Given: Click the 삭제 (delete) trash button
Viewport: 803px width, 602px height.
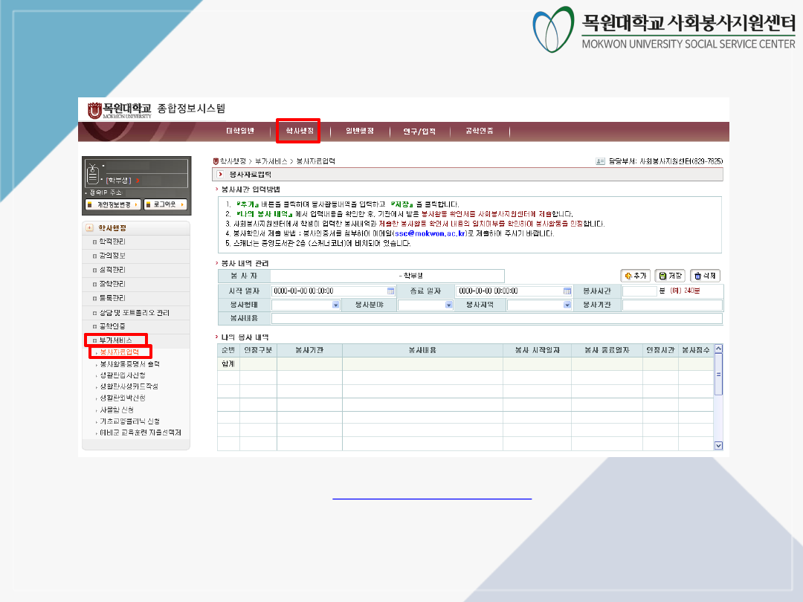Looking at the screenshot, I should 705,275.
